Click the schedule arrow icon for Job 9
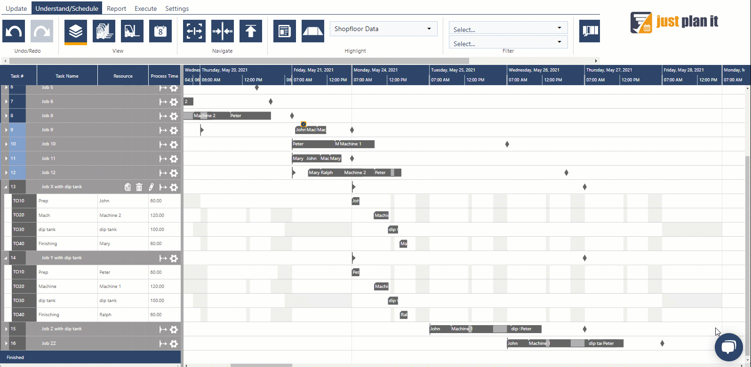751x367 pixels. click(163, 130)
